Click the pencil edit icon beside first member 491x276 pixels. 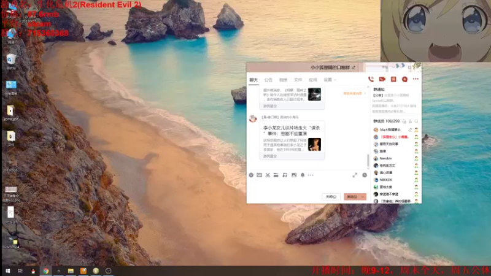(x=410, y=129)
